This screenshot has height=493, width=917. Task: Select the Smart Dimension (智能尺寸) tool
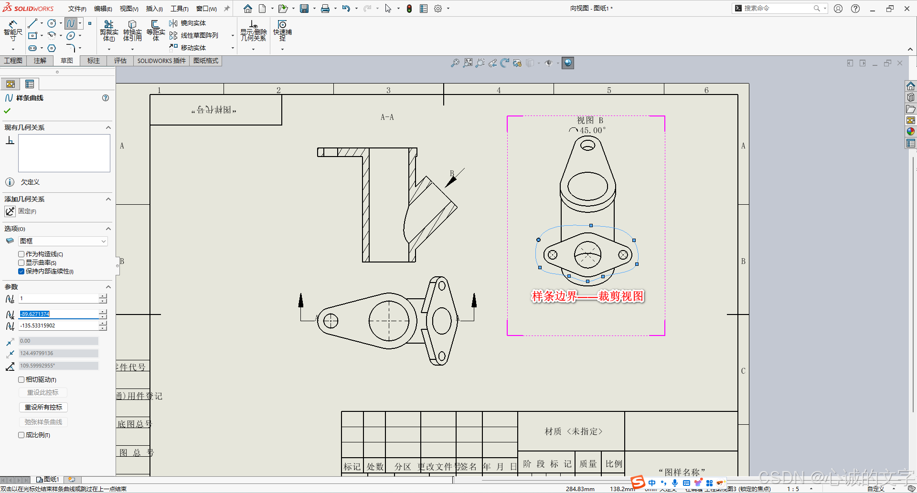pos(13,31)
